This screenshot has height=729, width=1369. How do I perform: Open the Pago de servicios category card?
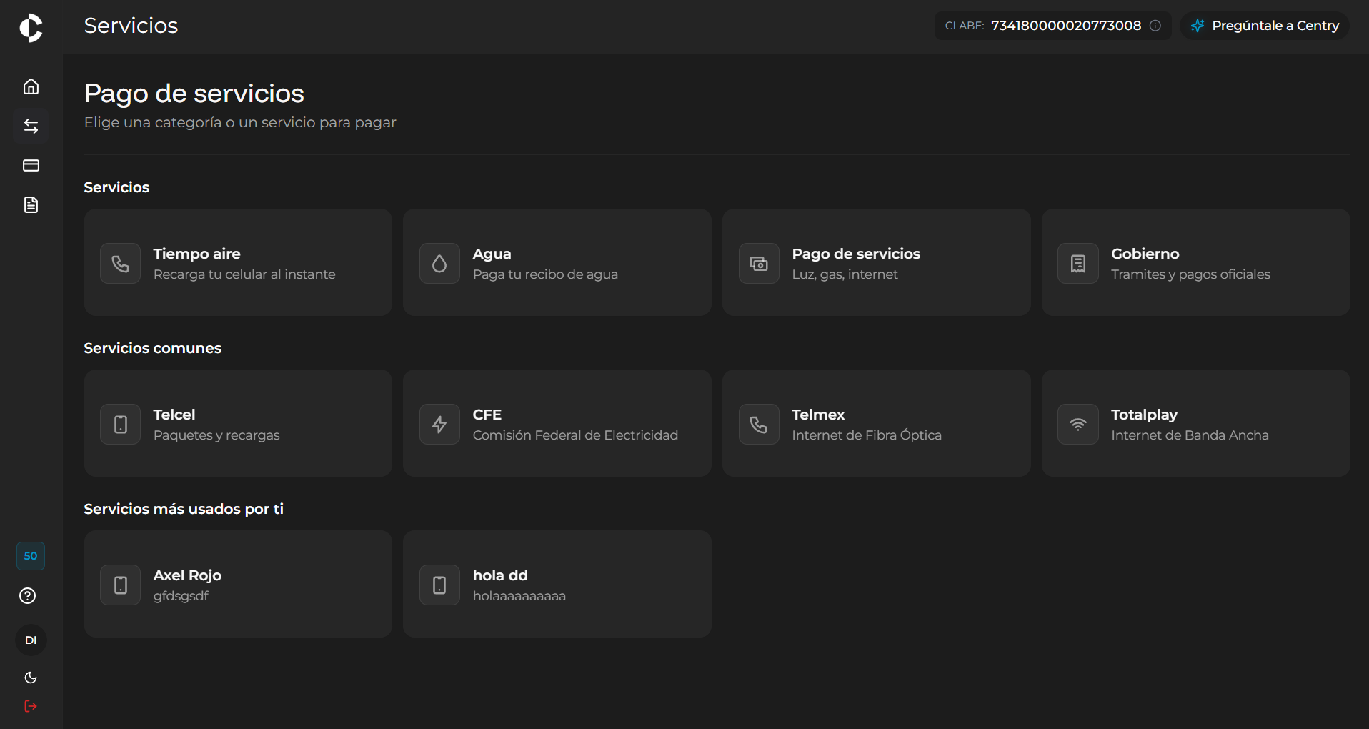pos(877,262)
